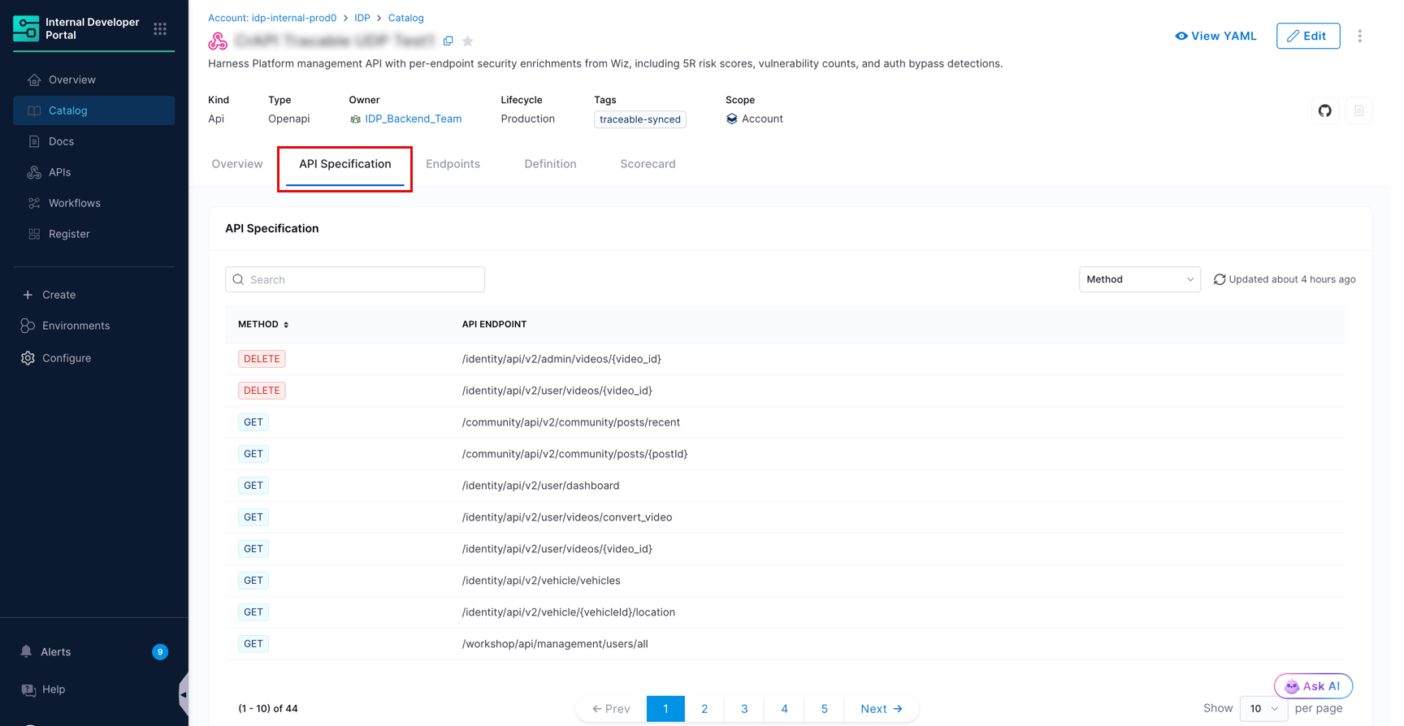Click the alerts count badge showing 9
The height and width of the screenshot is (726, 1404).
(x=160, y=652)
